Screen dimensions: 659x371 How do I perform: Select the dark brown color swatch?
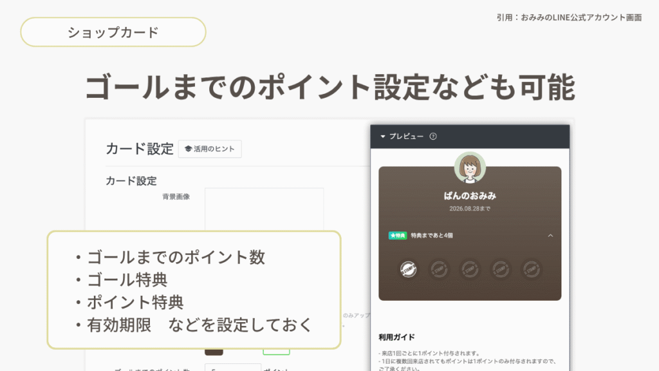click(x=214, y=352)
